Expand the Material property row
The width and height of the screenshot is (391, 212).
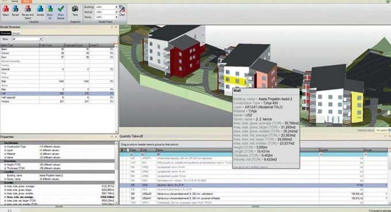[5, 154]
